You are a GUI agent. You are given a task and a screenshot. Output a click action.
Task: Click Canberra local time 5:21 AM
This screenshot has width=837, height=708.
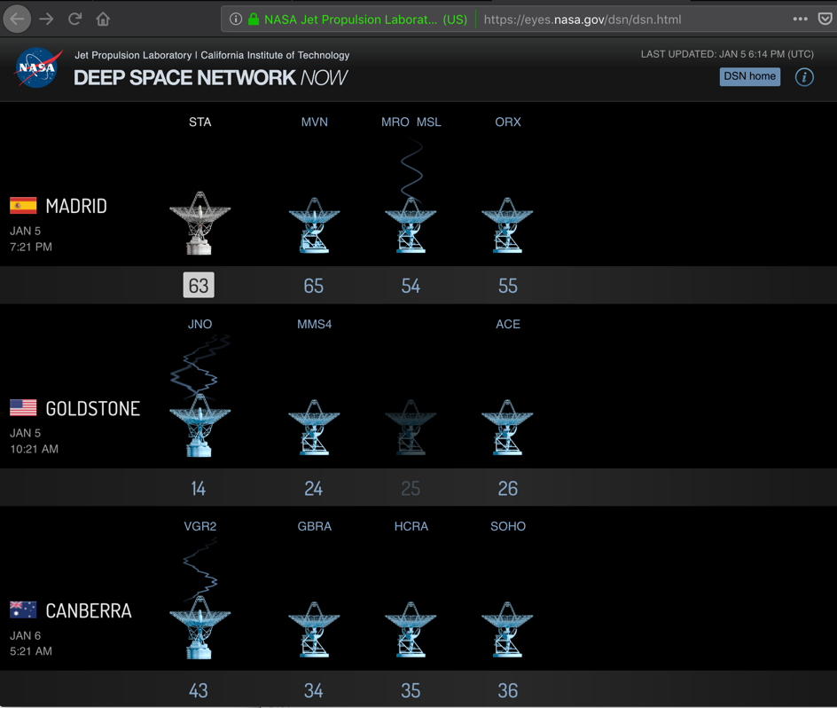tap(31, 651)
